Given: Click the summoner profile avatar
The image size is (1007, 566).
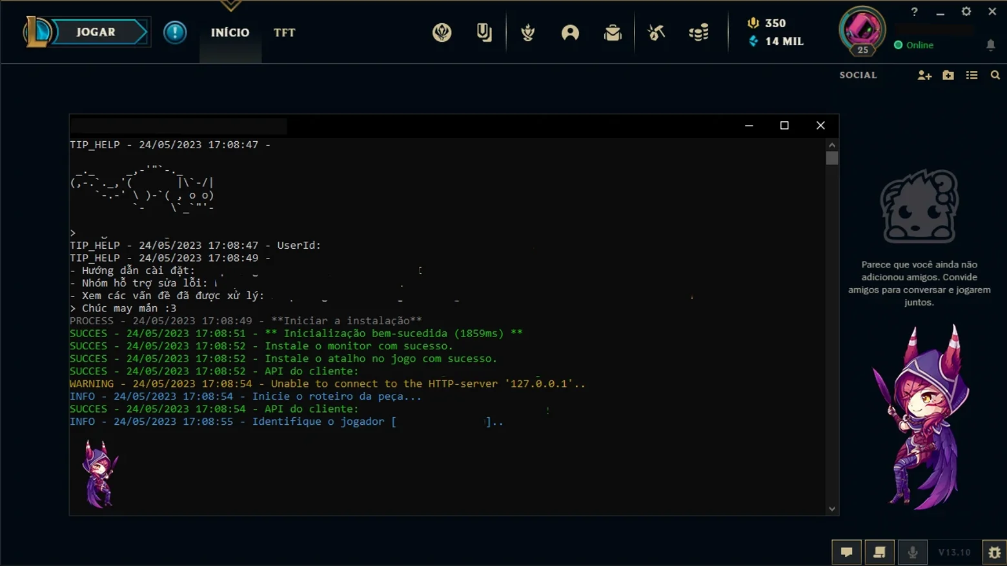Looking at the screenshot, I should click(x=862, y=28).
